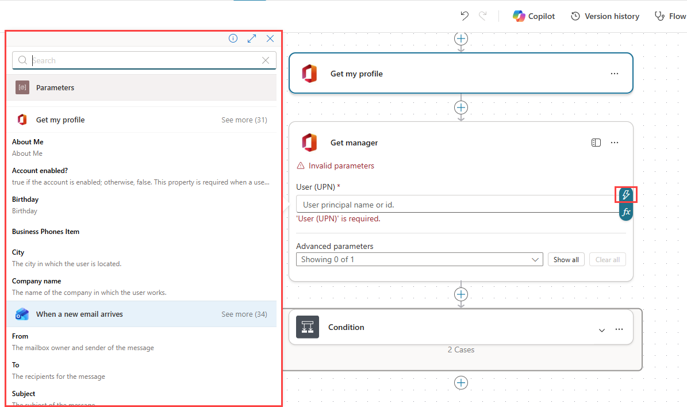Toggle Get manager panel layout icon

(596, 143)
